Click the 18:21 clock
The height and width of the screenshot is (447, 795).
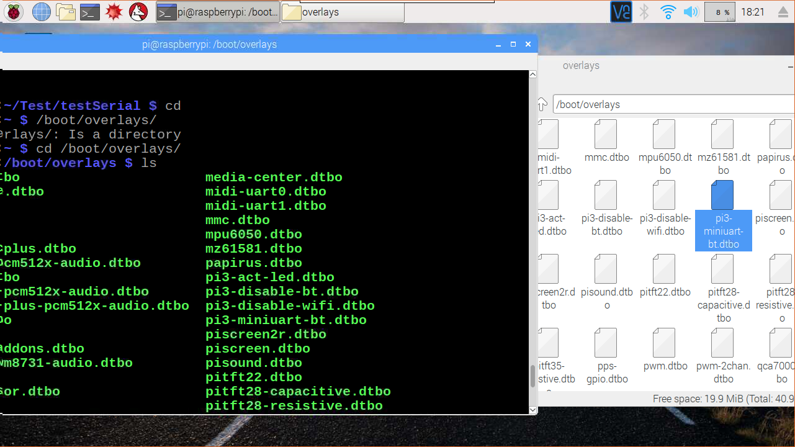[752, 12]
